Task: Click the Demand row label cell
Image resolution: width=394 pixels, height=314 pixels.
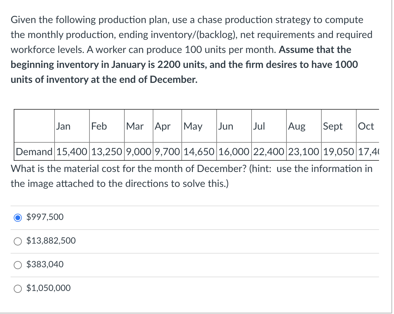Action: click(x=34, y=152)
